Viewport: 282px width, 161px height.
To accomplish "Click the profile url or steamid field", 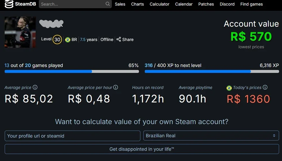I will point(72,136).
